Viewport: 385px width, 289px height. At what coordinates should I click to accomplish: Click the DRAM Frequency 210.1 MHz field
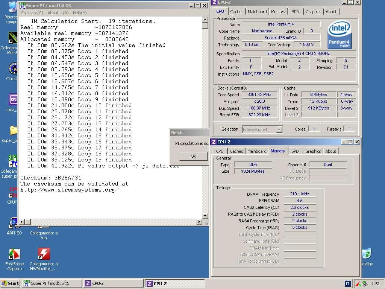pos(300,194)
